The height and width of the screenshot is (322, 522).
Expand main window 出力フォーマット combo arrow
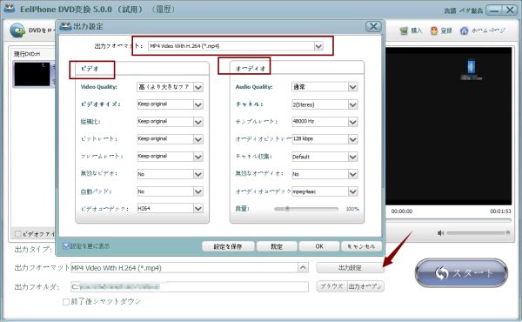point(303,267)
